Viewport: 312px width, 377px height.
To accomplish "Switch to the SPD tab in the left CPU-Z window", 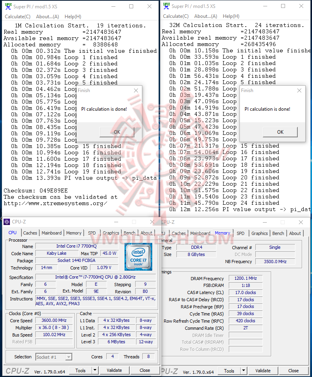I will 92,233.
